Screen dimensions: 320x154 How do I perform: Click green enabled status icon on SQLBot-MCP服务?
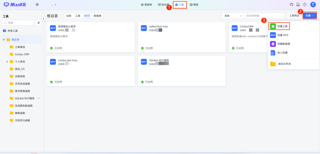pyautogui.click(x=142, y=82)
